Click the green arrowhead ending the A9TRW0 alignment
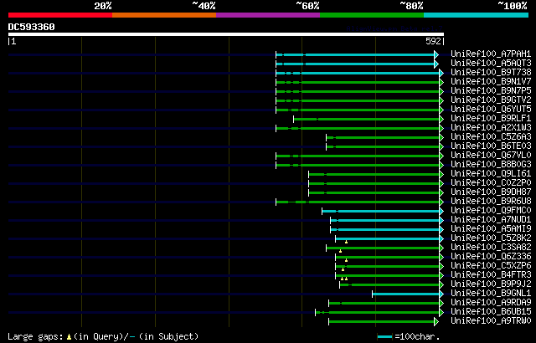Viewport: 536px width, 343px height. tap(436, 322)
